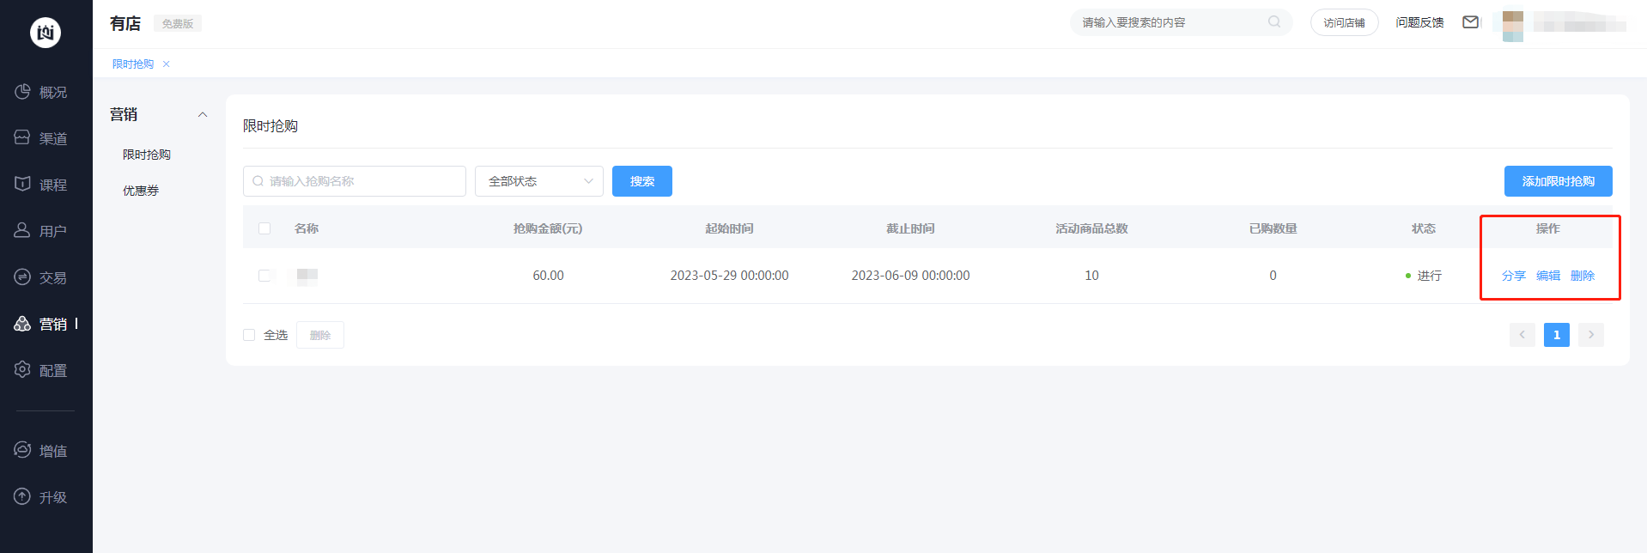Click 分享 link in the table row
Viewport: 1647px width, 553px height.
tap(1514, 276)
